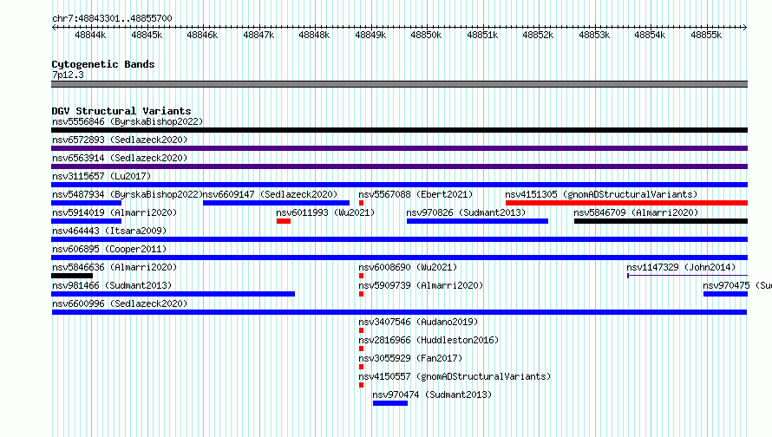The image size is (772, 437).
Task: Click the red marker under nsv4150557
Action: (362, 385)
